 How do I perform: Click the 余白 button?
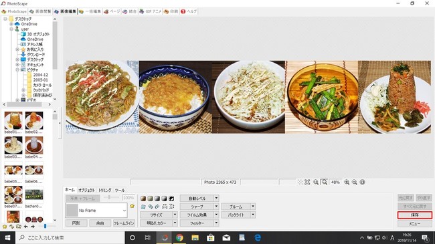pos(100,223)
